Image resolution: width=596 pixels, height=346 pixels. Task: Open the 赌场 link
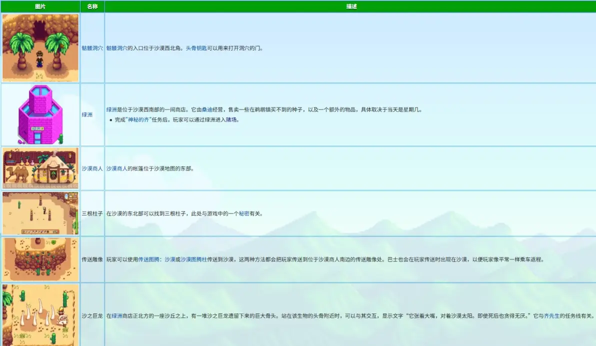(x=231, y=120)
